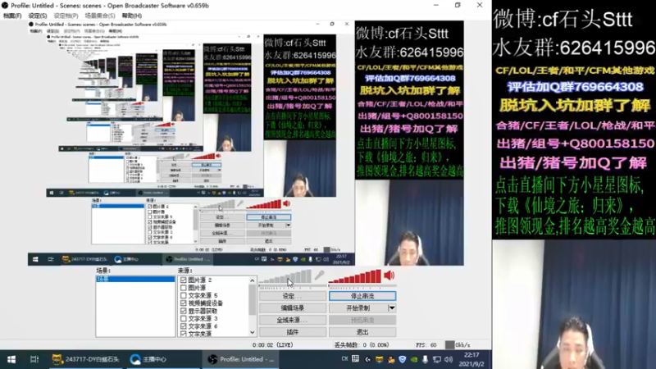Mute desktop audio via red speaker icon
The width and height of the screenshot is (656, 369).
pyautogui.click(x=389, y=276)
